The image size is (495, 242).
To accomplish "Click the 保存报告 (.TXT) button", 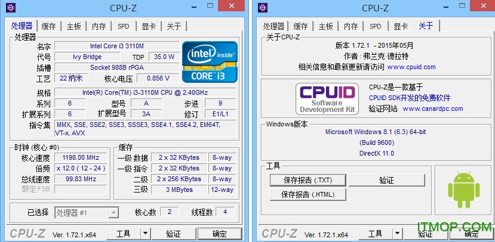I will (x=308, y=180).
